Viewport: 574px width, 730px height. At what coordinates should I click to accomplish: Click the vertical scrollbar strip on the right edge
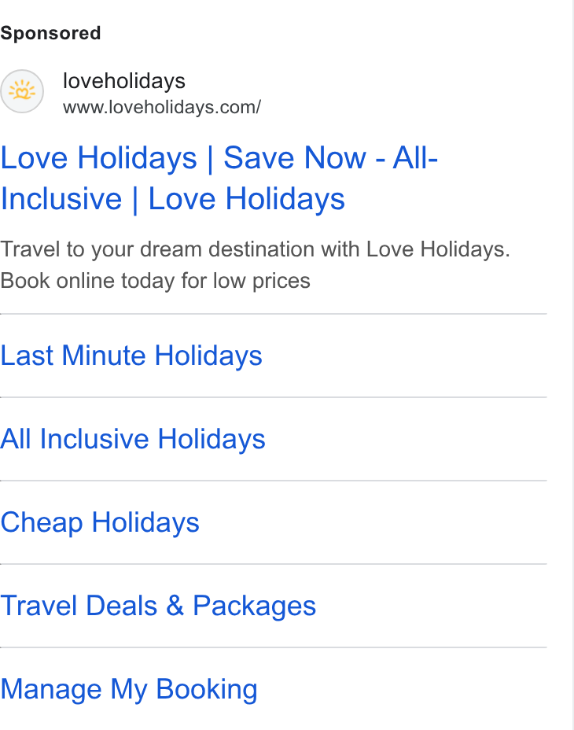click(x=572, y=365)
